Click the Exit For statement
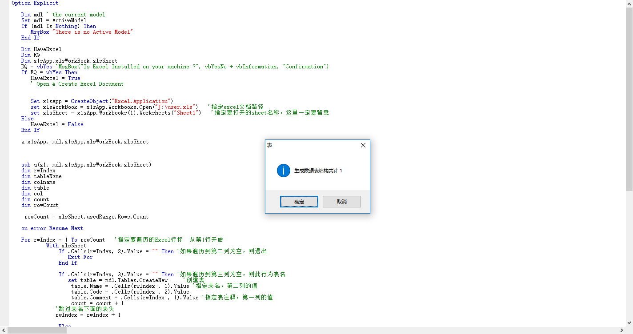This screenshot has width=633, height=334. point(80,257)
